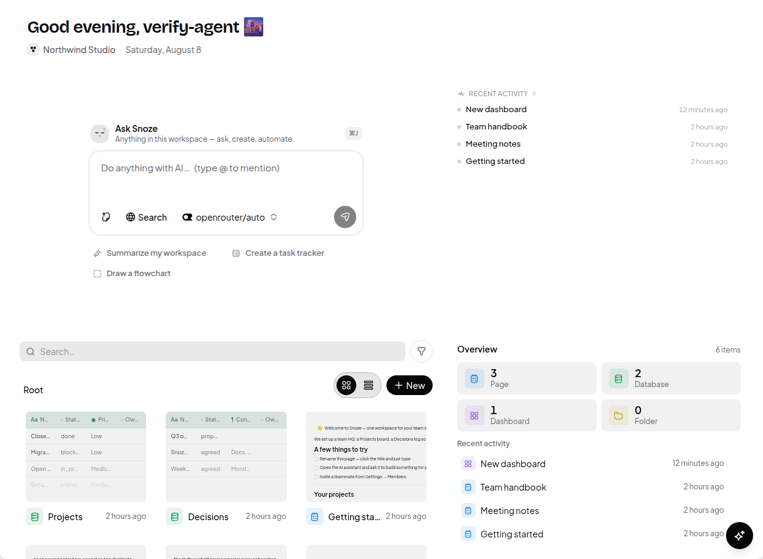Click the Your projects heading in Getting started preview
Viewport: 763px width, 559px height.
(x=334, y=494)
